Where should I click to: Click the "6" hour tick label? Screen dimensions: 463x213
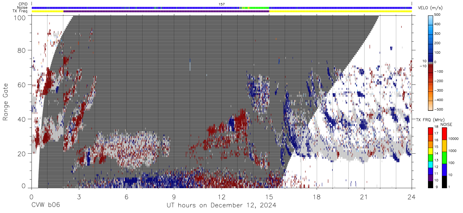(x=127, y=196)
